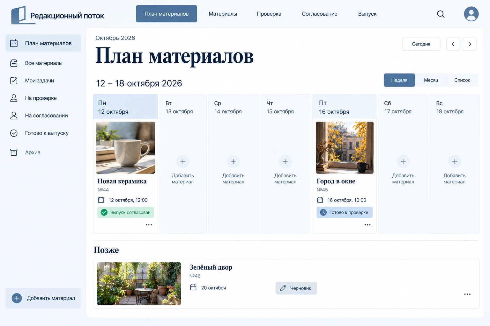Switch to the Материалы top tab
Viewport: 490px width, 326px height.
click(223, 14)
